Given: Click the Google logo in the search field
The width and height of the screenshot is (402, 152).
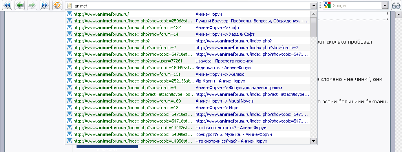Looking at the screenshot, I should coord(327,5).
